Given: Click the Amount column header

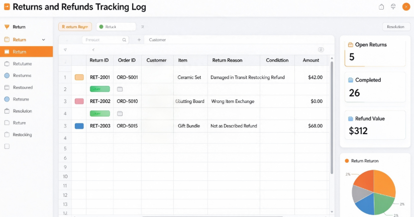Looking at the screenshot, I should 311,60.
